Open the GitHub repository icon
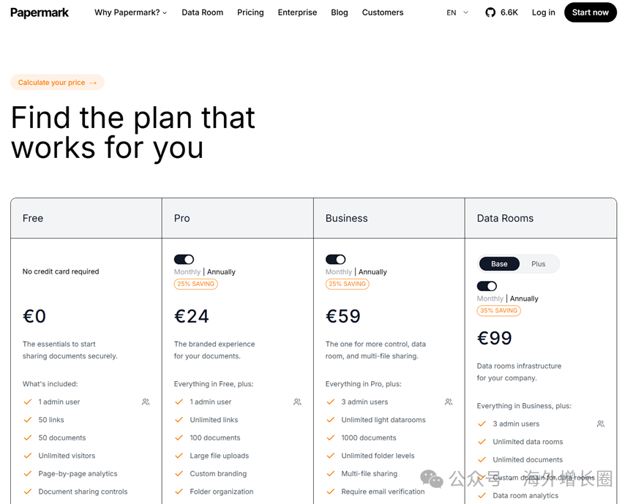The width and height of the screenshot is (633, 504). coord(490,12)
